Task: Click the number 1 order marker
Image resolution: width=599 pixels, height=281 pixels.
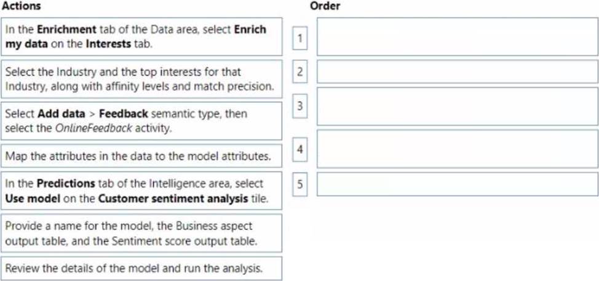Action: [x=300, y=38]
